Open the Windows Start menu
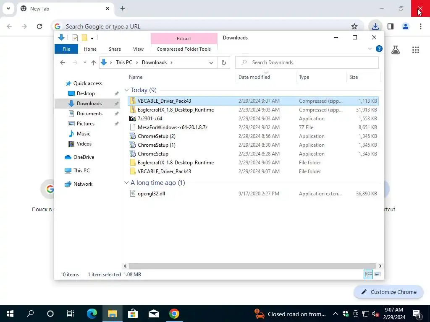 coord(10,314)
